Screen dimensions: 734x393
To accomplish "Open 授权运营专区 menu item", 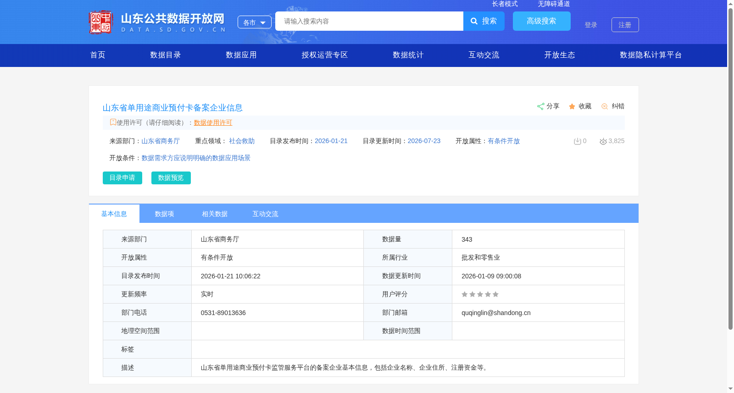I will [x=325, y=55].
